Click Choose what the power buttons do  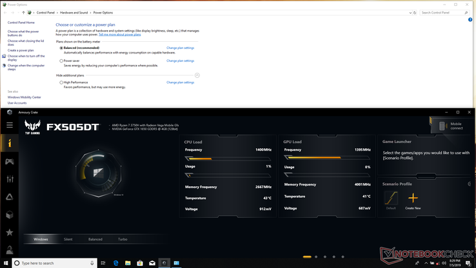pos(23,33)
